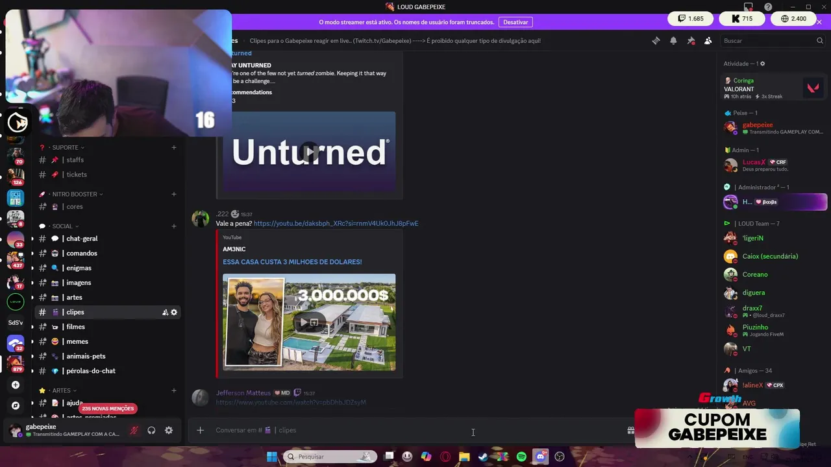The image size is (831, 467).
Task: Toggle headphones deafen button
Action: (151, 430)
